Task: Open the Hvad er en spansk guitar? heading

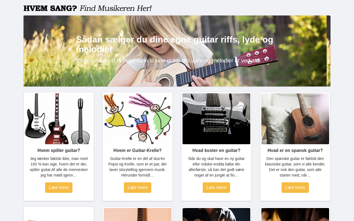Action: pyautogui.click(x=295, y=151)
